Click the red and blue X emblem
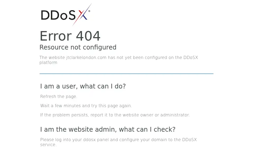Screen dimensions: 253x158 point(82,14)
